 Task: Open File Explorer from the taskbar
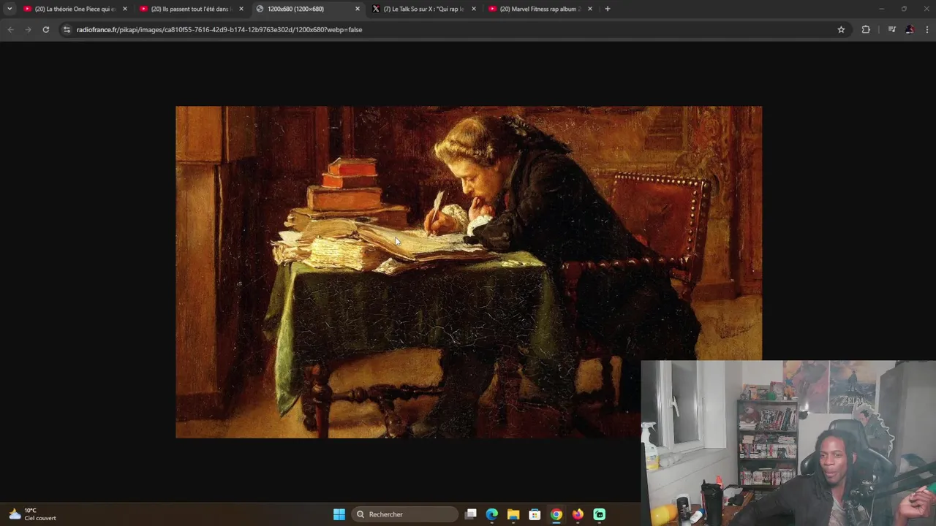tap(513, 514)
